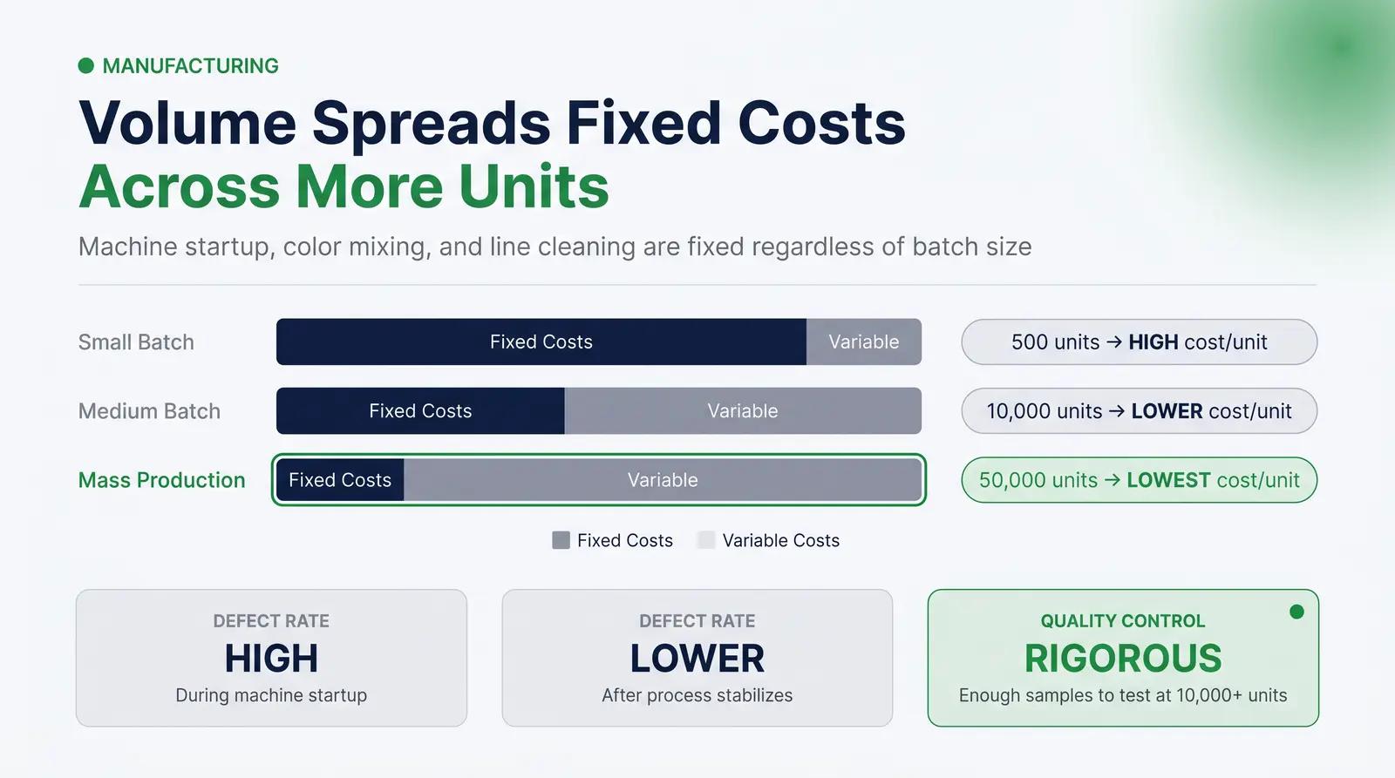Select the Variable Costs legend swatch

pyautogui.click(x=706, y=540)
